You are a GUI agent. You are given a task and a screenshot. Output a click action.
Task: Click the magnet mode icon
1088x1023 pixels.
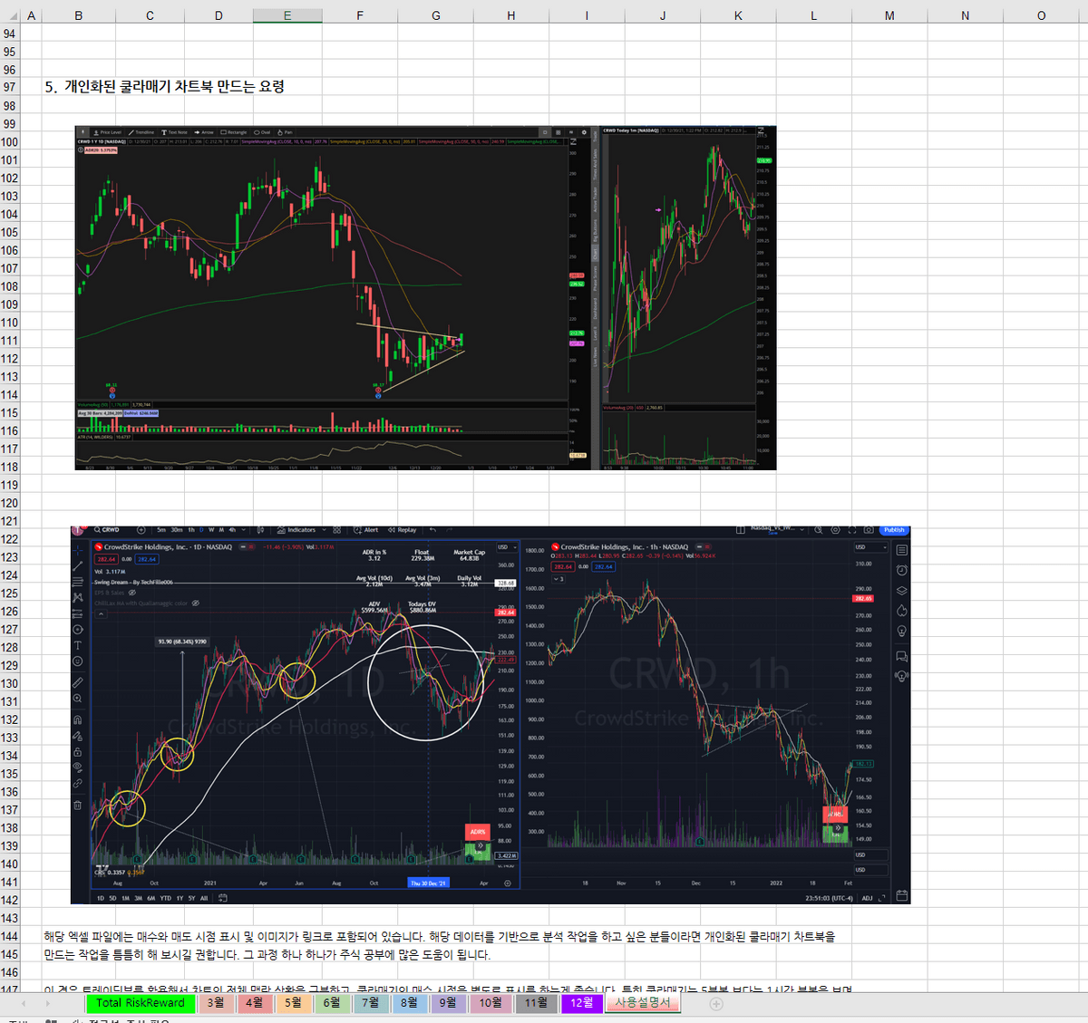[x=78, y=719]
